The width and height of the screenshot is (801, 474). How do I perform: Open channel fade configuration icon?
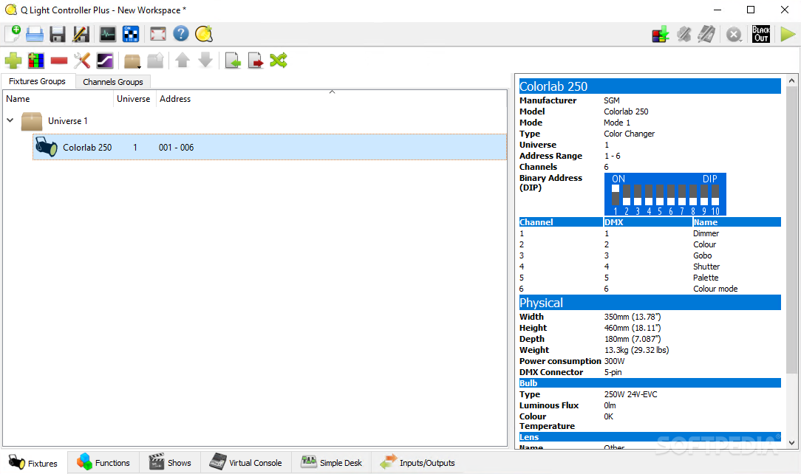pyautogui.click(x=105, y=61)
